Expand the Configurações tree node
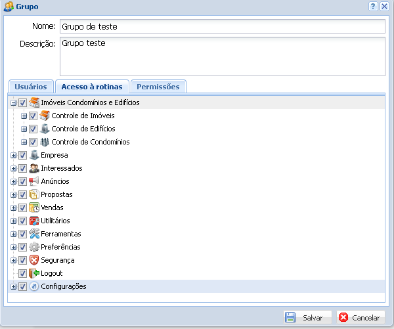Screen dimensions: 394x329 point(13,287)
